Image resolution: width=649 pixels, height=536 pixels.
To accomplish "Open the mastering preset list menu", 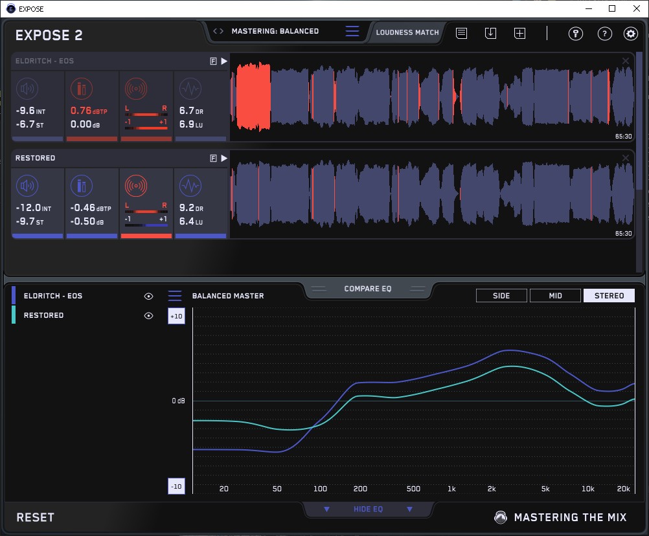I will pyautogui.click(x=352, y=31).
